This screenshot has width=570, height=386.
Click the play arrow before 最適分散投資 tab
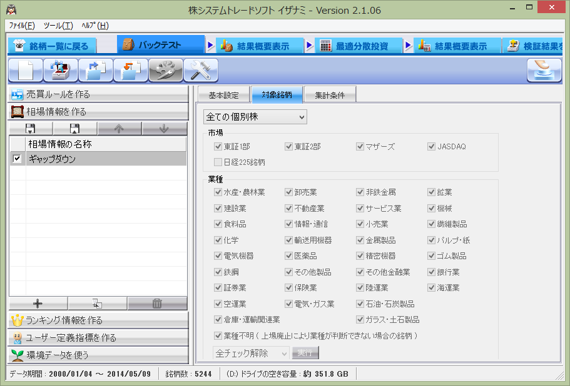(309, 46)
